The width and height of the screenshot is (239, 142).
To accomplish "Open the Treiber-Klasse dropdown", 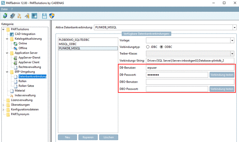I will 232,54.
